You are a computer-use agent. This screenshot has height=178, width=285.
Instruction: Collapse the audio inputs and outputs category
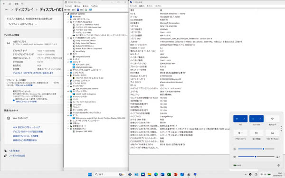[68, 22]
